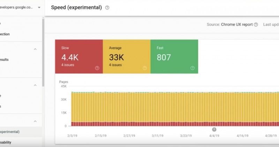Screen dimensions: 279x147
Task: Collapse the middle sidebar section chevron
Action: (x=35, y=85)
